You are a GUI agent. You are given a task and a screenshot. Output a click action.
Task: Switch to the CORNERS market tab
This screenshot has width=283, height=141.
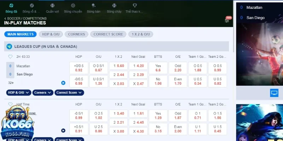[x=76, y=34]
